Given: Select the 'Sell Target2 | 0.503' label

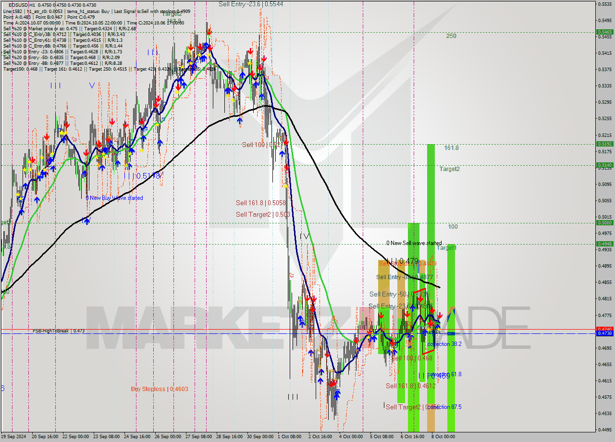Looking at the screenshot, I should [263, 214].
